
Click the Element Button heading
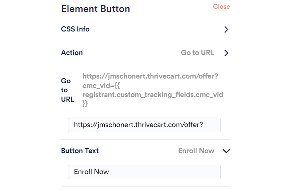(95, 9)
